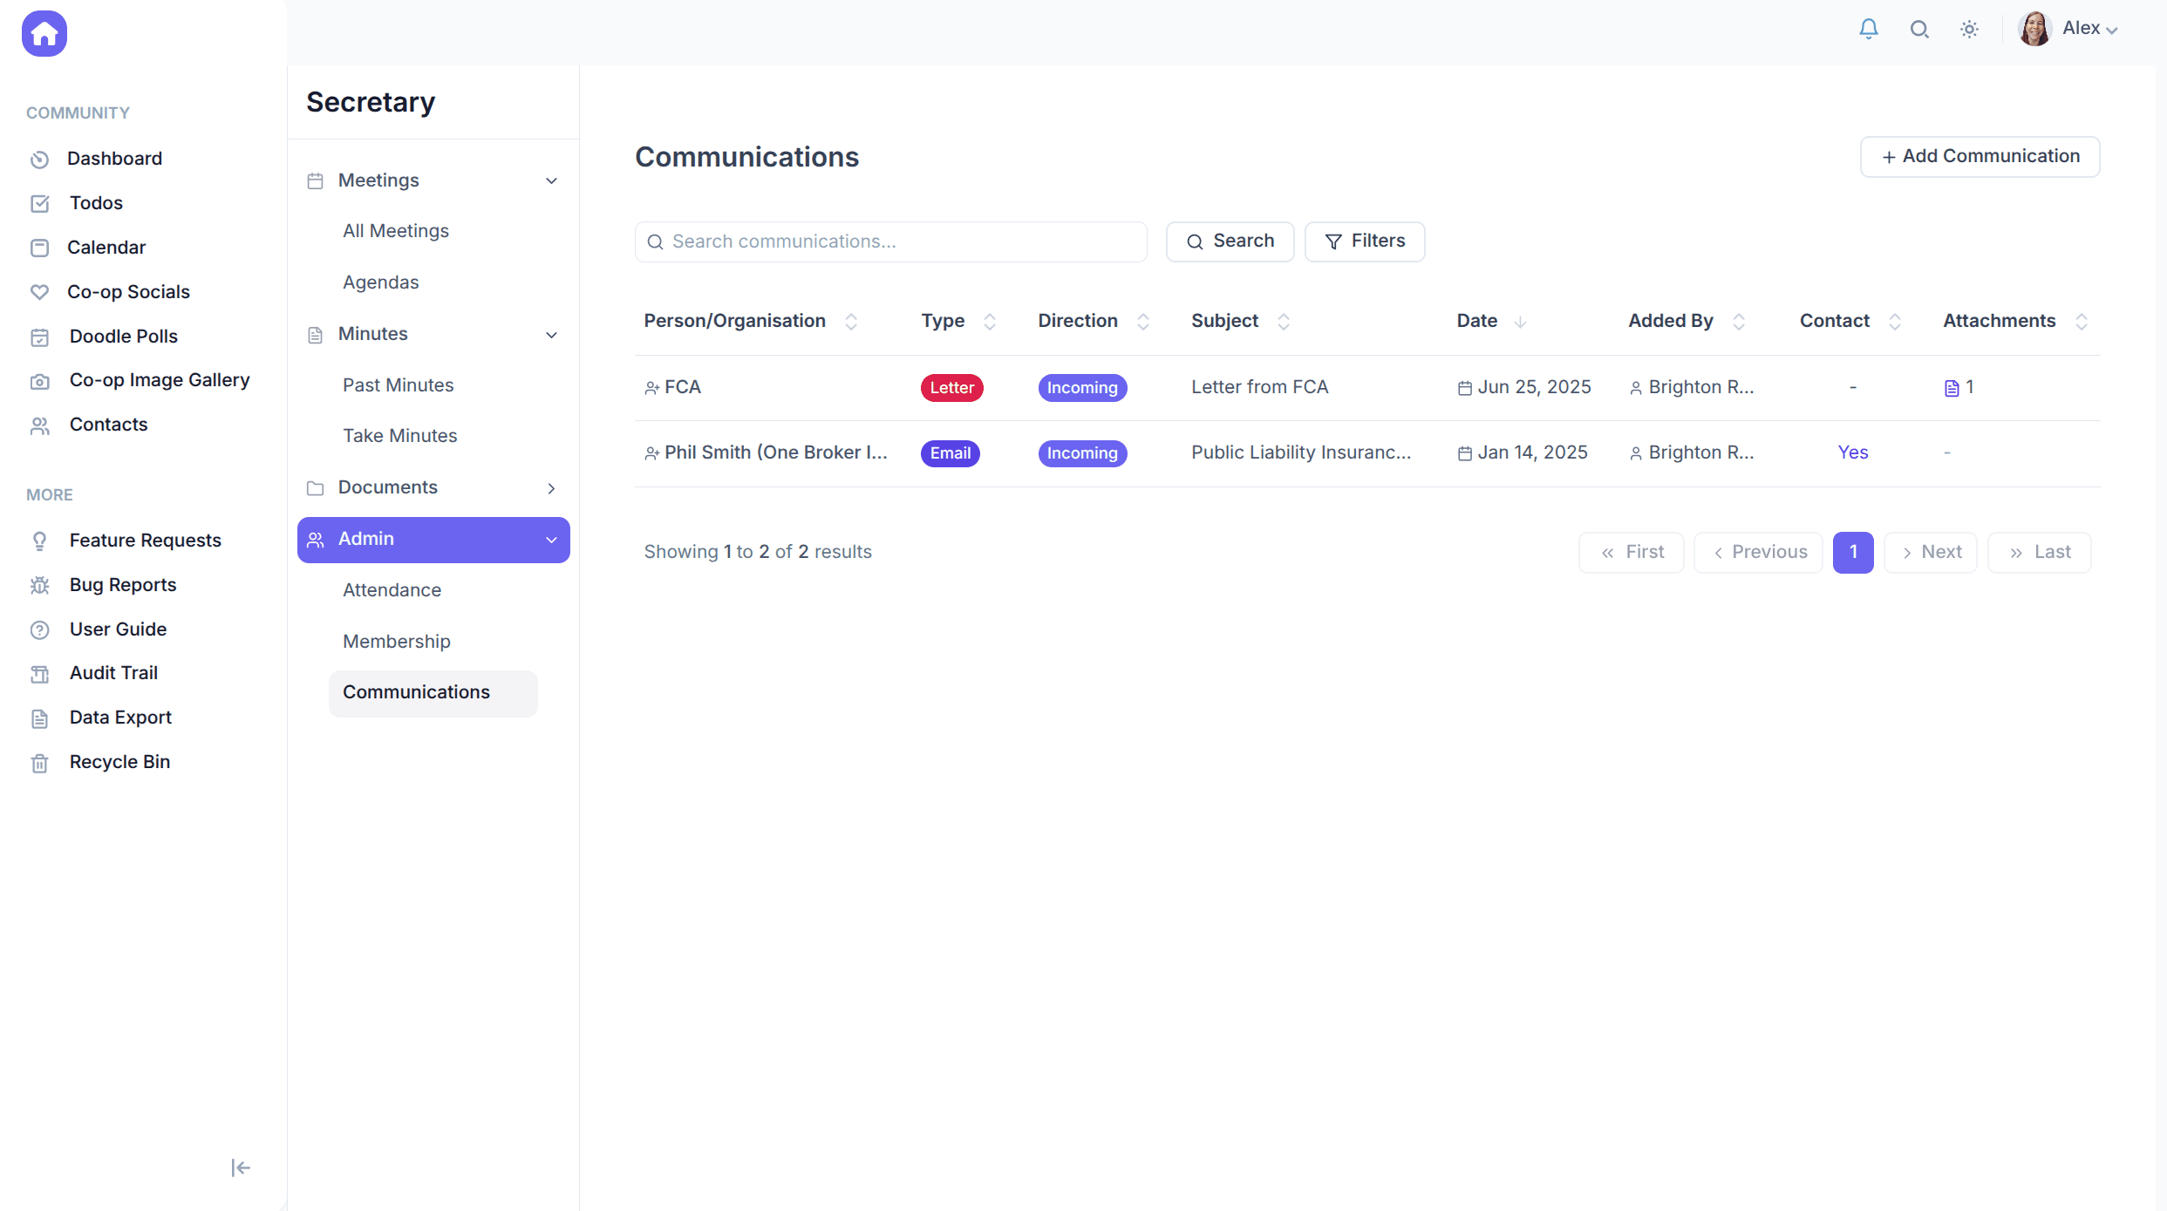Select page 1 in pagination
Screen dimensions: 2167x1211
[1853, 553]
